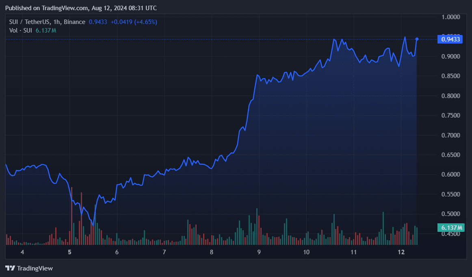Click date label 10 on time axis

[x=306, y=252]
